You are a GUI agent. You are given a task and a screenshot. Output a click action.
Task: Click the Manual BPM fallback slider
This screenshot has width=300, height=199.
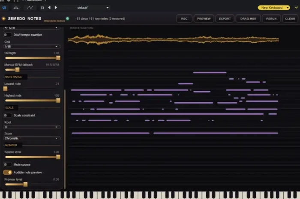[x=32, y=70]
